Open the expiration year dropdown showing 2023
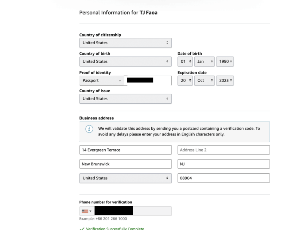 (x=225, y=80)
